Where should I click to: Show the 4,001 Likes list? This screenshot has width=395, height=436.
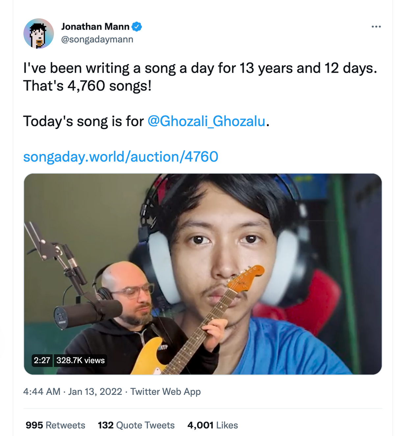(213, 425)
